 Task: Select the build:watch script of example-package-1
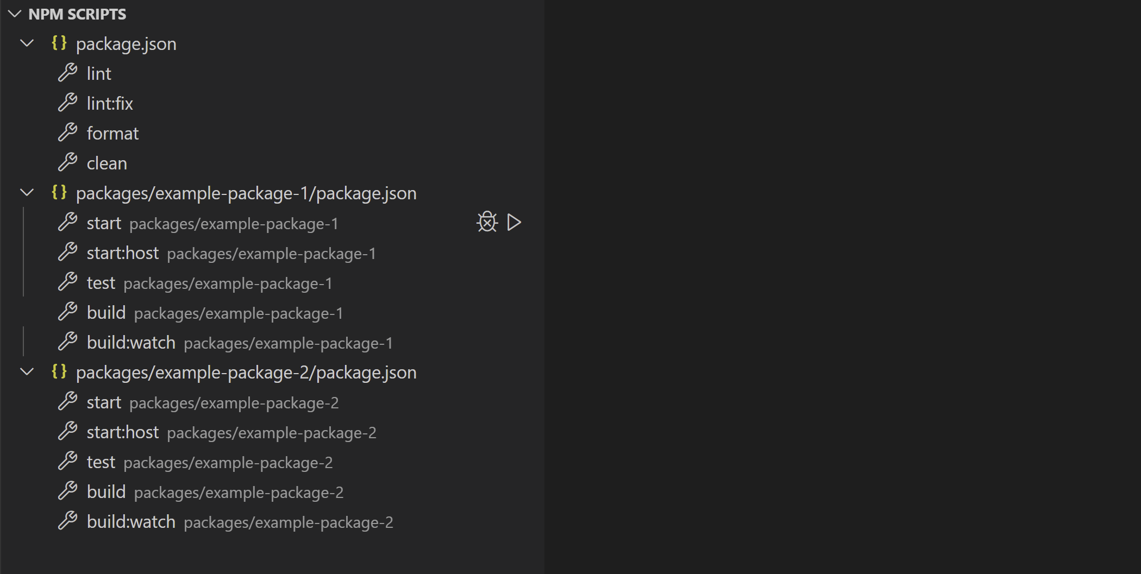coord(131,342)
